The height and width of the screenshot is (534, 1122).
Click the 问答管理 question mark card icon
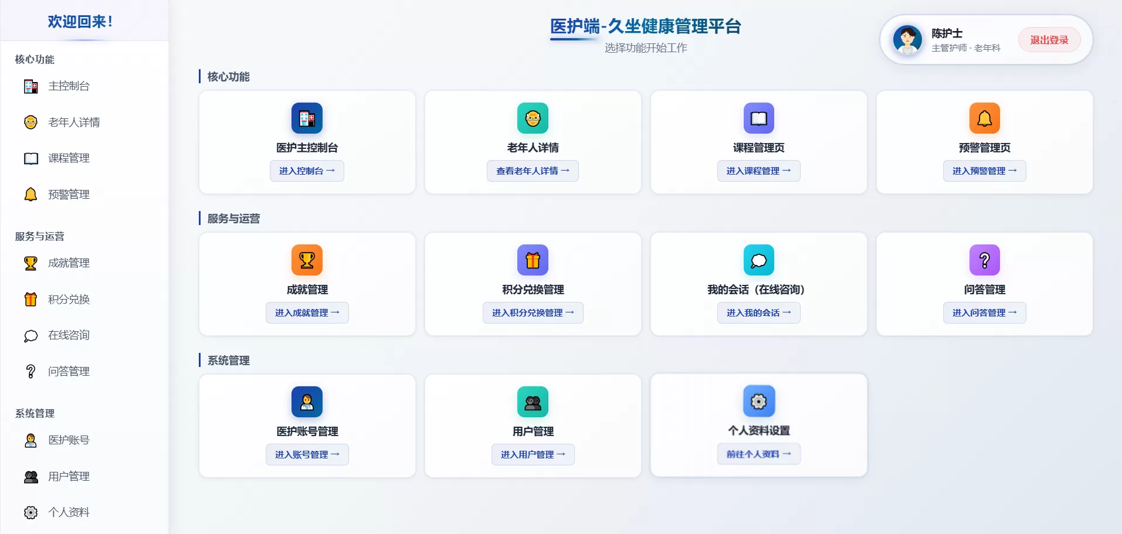(984, 260)
